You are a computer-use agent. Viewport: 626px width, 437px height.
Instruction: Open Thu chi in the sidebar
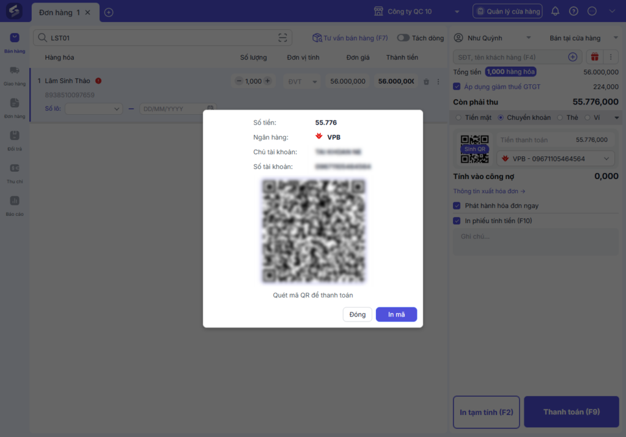point(15,174)
